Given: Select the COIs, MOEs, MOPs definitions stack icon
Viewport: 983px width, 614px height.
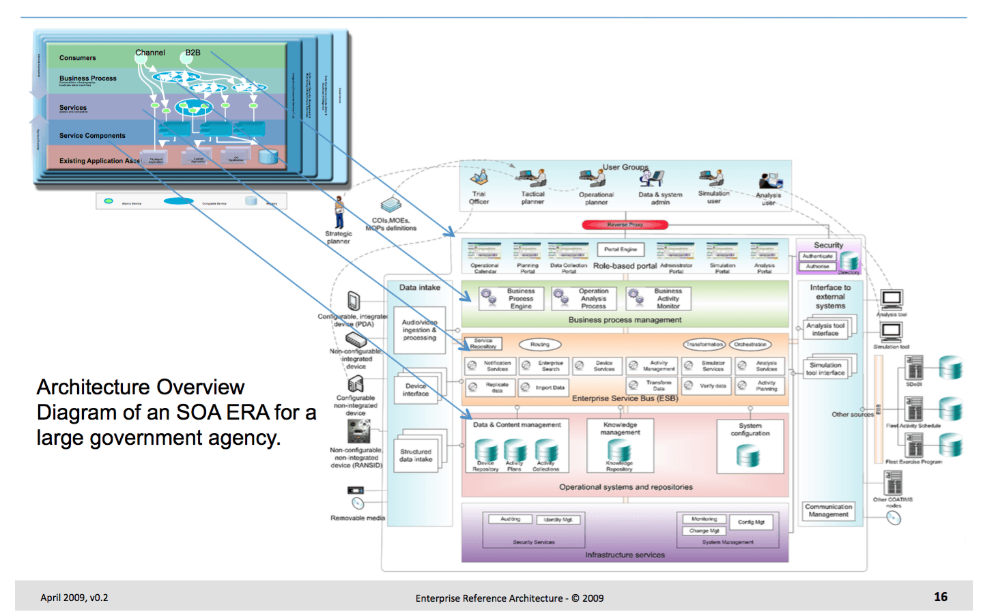Looking at the screenshot, I should pos(391,205).
